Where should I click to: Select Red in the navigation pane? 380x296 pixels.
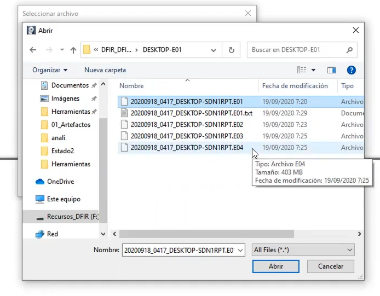(x=53, y=234)
